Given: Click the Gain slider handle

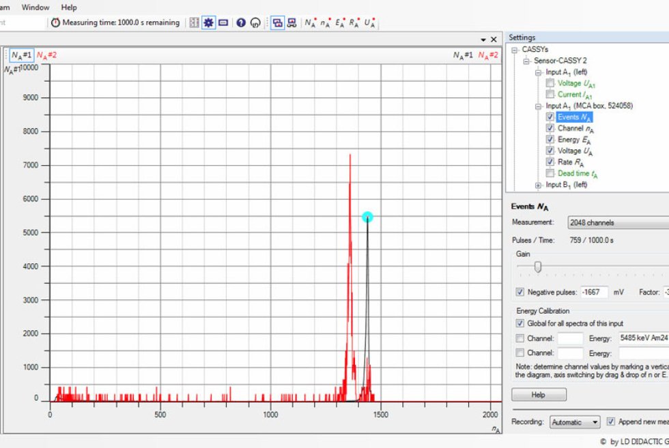Looking at the screenshot, I should (x=538, y=267).
